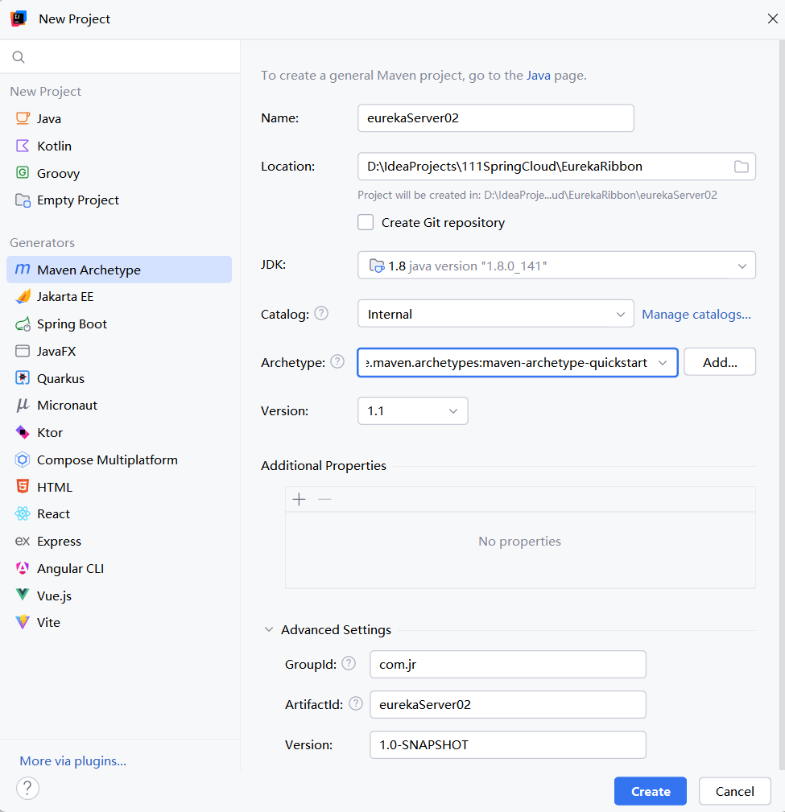Select the Spring Boot generator
This screenshot has height=812, width=785.
[x=119, y=324]
